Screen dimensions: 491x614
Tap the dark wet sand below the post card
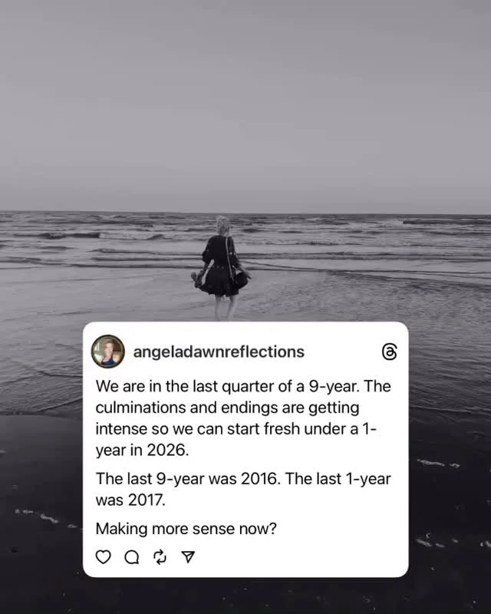(245, 596)
